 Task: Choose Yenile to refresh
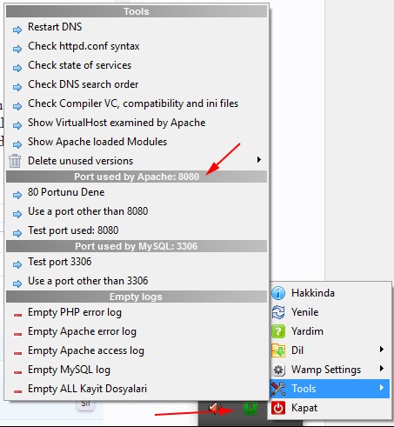330,312
